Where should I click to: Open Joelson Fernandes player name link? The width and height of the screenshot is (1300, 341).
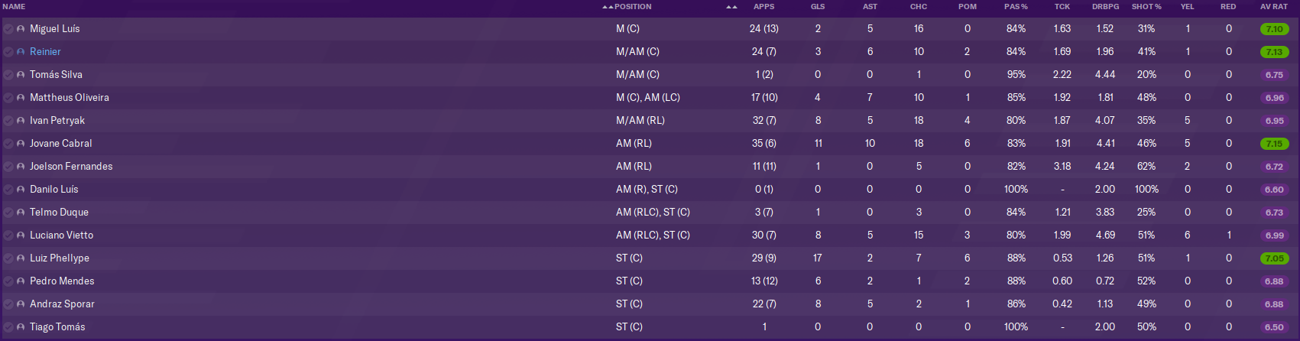point(71,167)
